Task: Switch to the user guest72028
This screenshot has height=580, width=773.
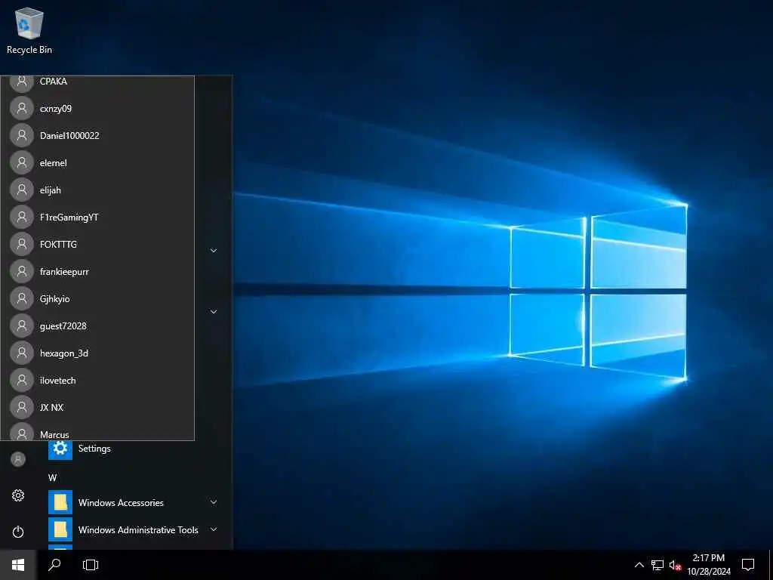Action: 97,325
